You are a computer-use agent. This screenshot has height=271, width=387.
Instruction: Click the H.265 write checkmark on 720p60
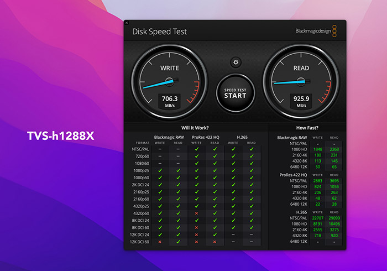233,156
